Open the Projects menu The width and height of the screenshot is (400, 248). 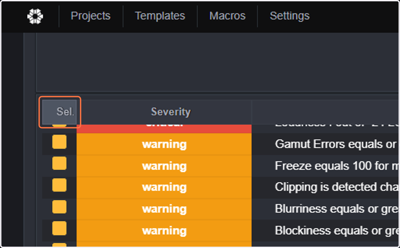tap(91, 16)
